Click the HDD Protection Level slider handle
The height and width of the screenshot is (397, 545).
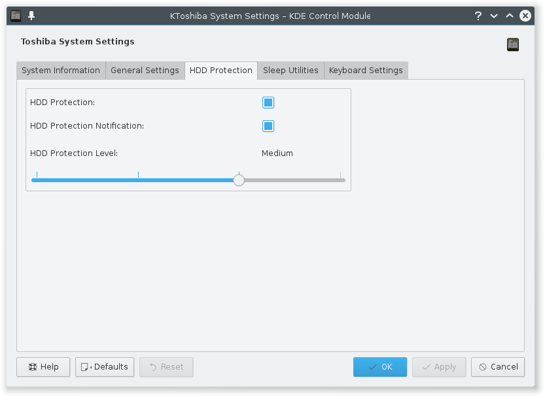239,180
